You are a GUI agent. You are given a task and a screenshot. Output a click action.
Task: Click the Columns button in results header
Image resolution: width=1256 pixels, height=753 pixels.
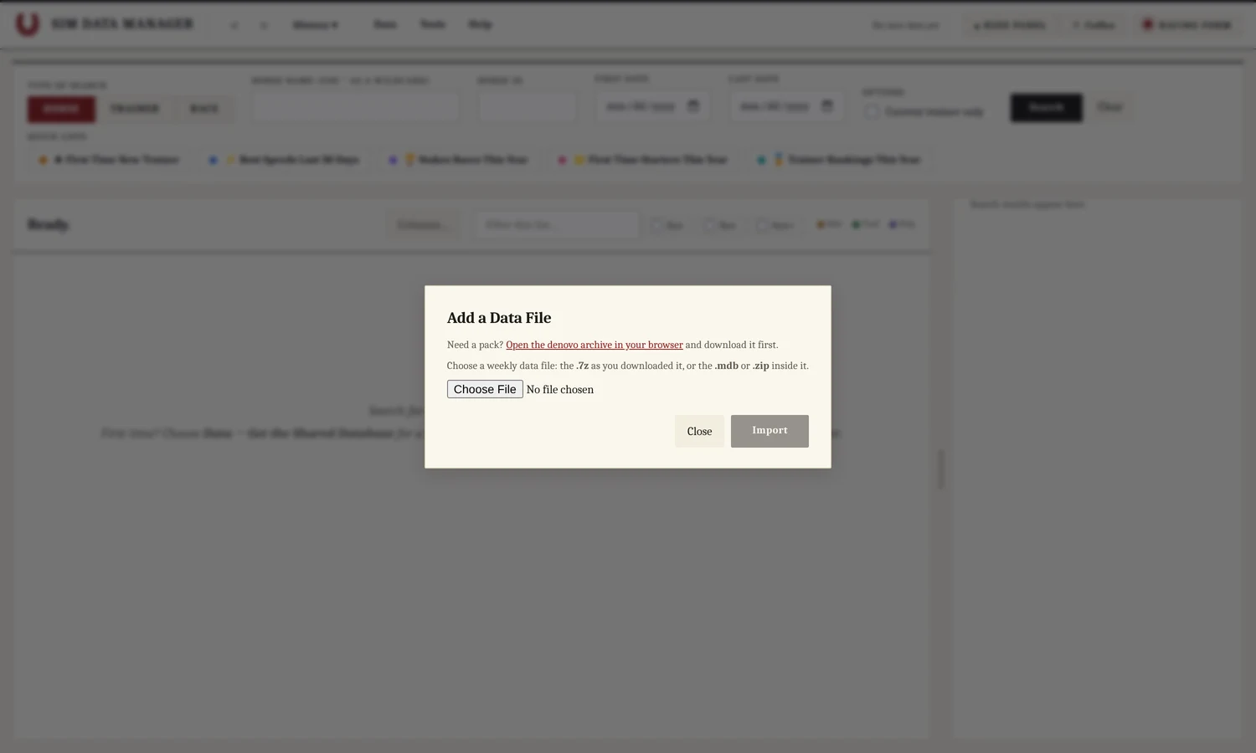[x=423, y=224]
